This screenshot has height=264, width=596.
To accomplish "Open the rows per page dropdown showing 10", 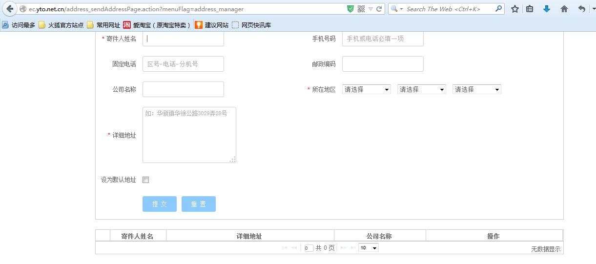I will (x=369, y=248).
